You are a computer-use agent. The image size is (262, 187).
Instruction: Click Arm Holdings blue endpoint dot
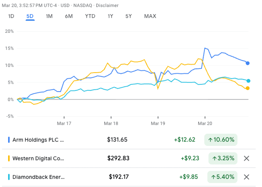(248, 63)
